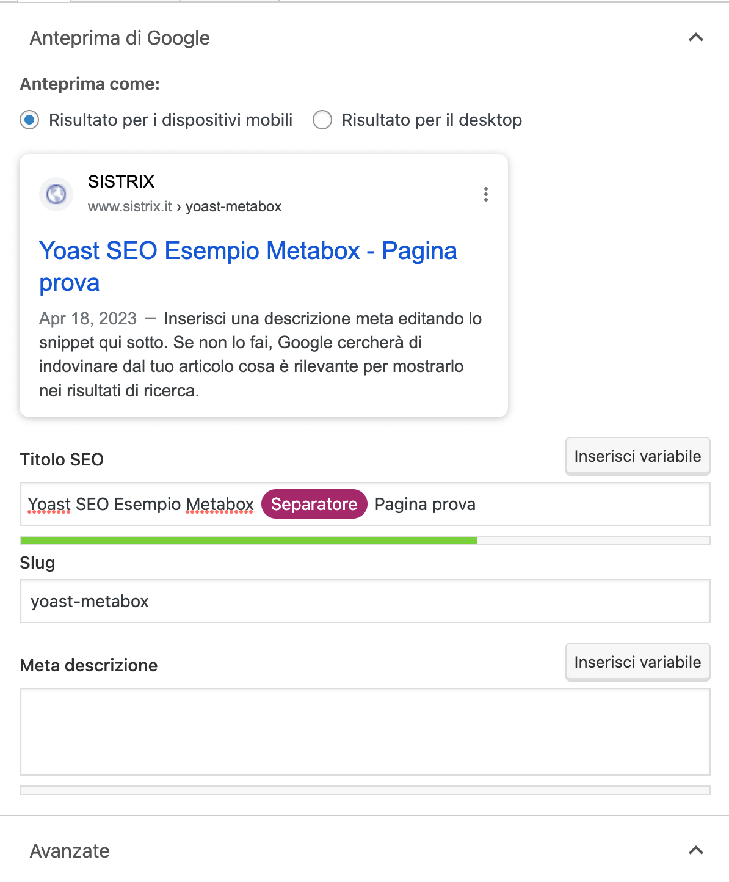Click the blue preview title link
This screenshot has width=729, height=882.
tap(248, 267)
